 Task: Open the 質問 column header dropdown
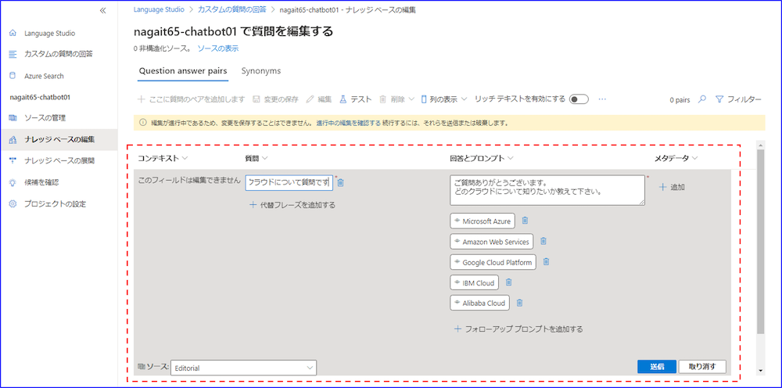point(256,158)
